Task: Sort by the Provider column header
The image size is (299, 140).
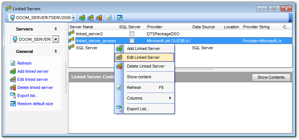Action: tap(168, 27)
